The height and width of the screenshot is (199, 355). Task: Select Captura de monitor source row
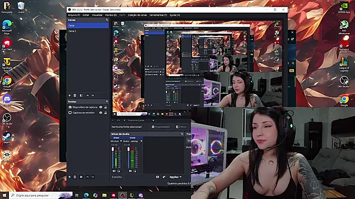[88, 113]
